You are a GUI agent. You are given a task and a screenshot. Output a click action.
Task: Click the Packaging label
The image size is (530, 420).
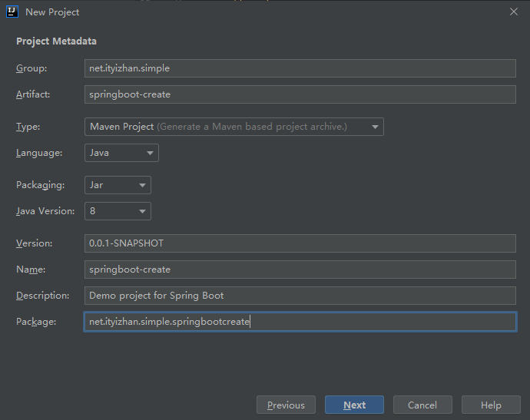point(41,185)
